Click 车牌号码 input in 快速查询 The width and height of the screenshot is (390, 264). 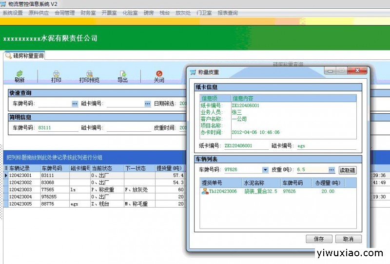55,104
